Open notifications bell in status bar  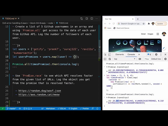pos(97,108)
